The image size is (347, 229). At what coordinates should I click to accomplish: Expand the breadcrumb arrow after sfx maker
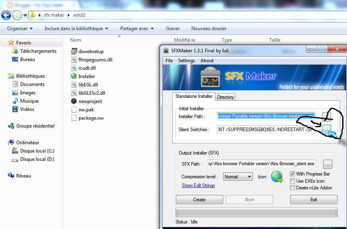click(69, 15)
